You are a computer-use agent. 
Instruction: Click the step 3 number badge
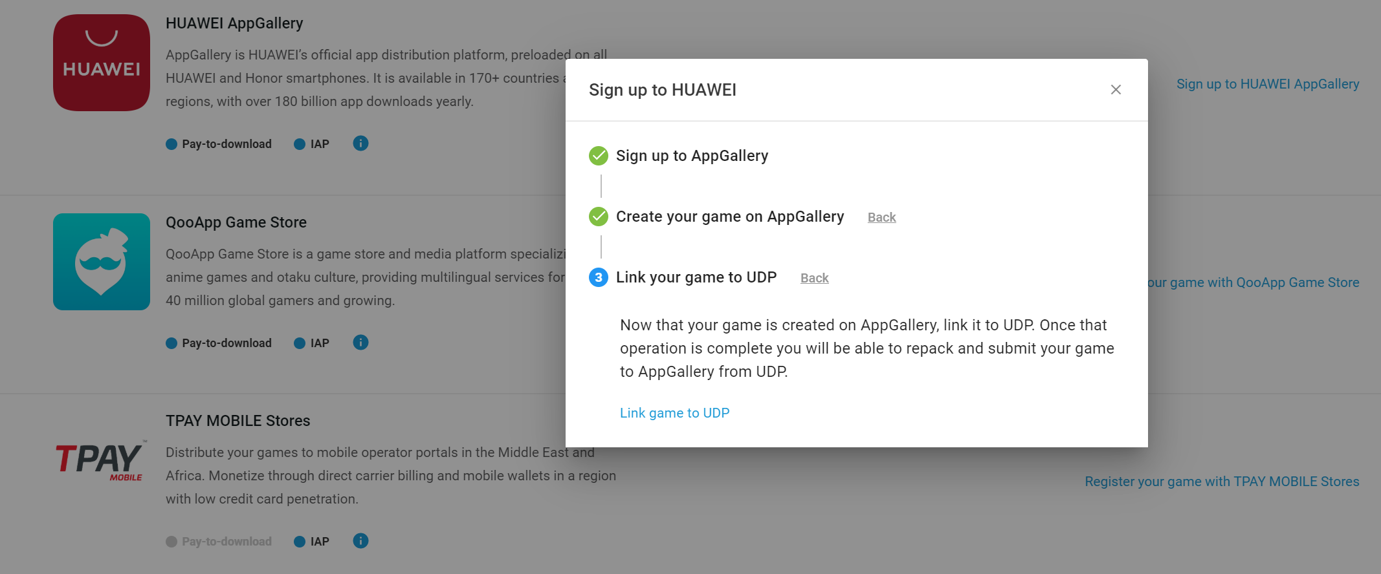(599, 277)
